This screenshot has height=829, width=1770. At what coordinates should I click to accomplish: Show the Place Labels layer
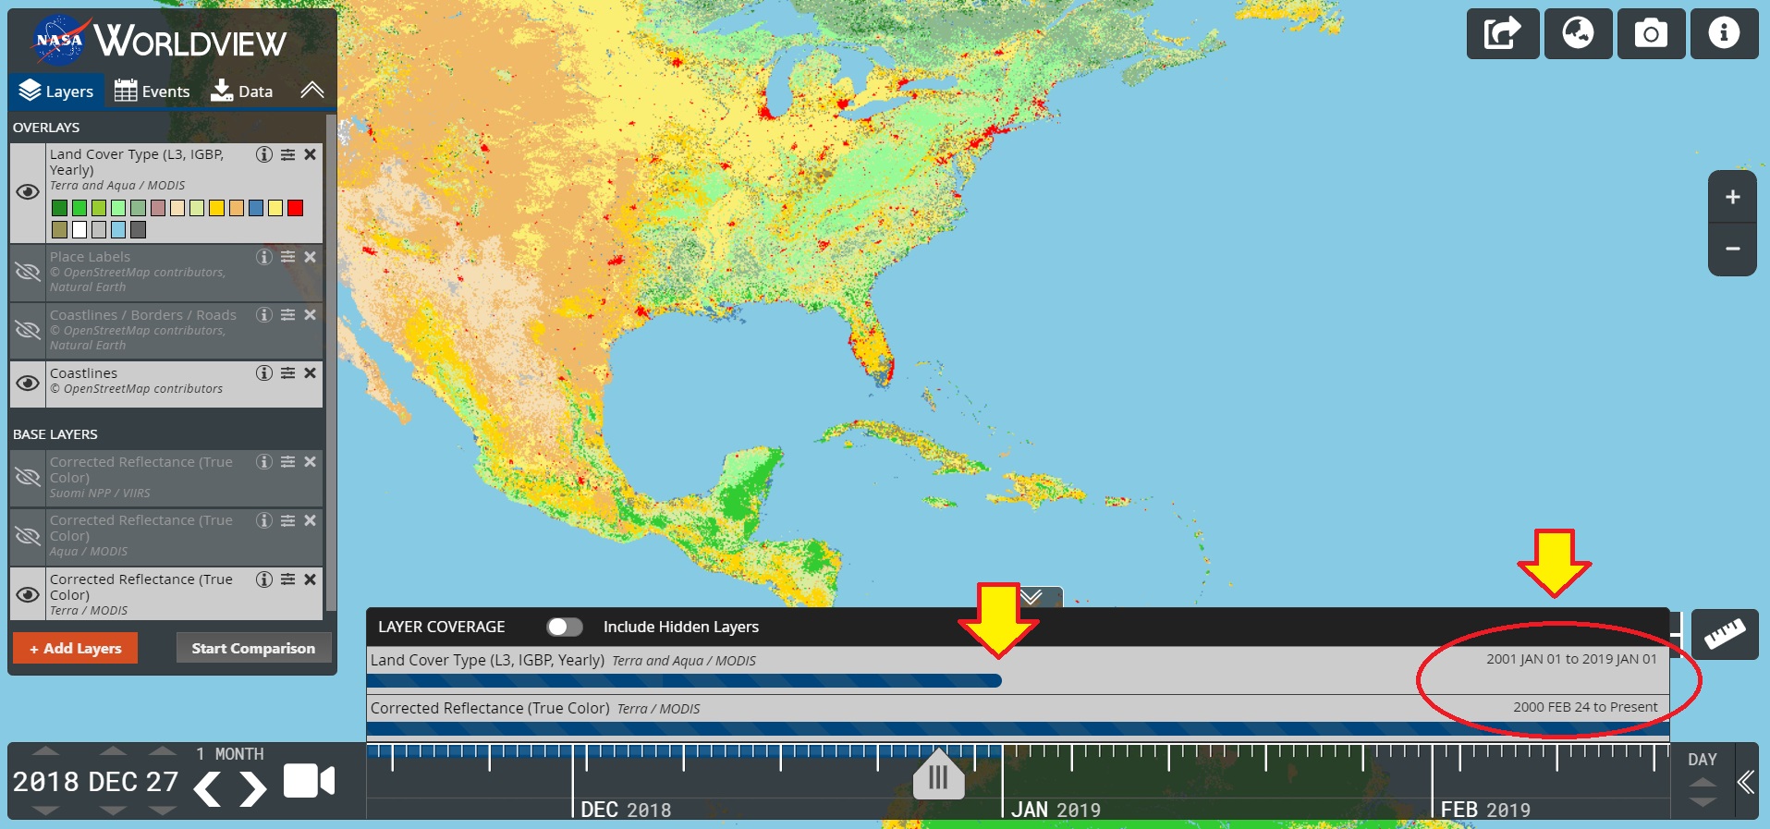pos(28,272)
